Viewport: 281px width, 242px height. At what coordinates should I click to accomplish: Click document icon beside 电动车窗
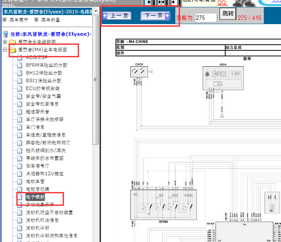coord(19,181)
